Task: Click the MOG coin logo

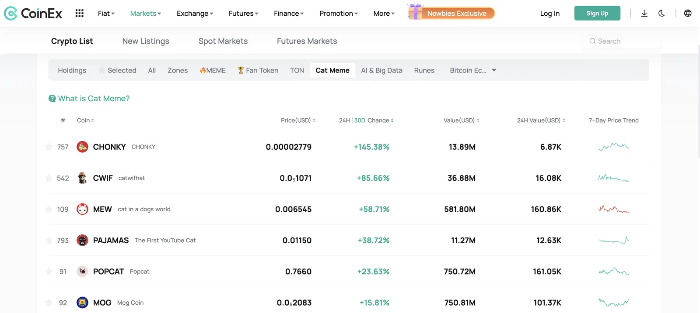Action: click(82, 303)
